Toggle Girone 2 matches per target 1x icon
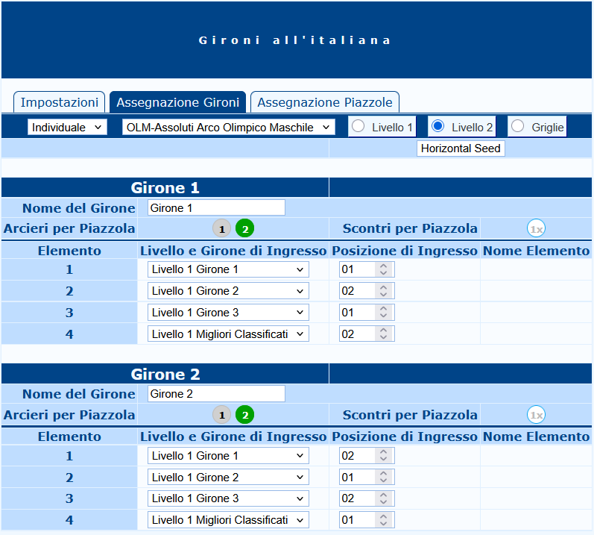594x535 pixels. 536,415
